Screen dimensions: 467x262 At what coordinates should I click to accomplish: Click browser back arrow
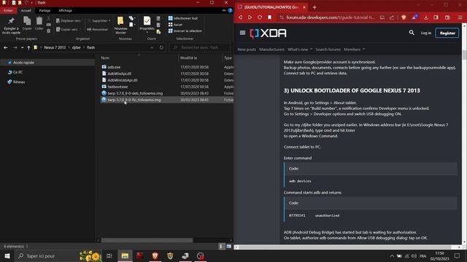point(240,17)
